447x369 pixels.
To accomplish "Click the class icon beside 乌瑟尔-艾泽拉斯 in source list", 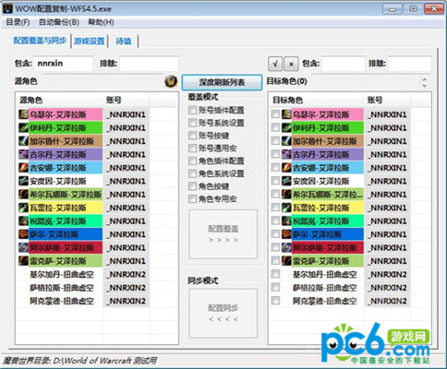I will coord(23,114).
